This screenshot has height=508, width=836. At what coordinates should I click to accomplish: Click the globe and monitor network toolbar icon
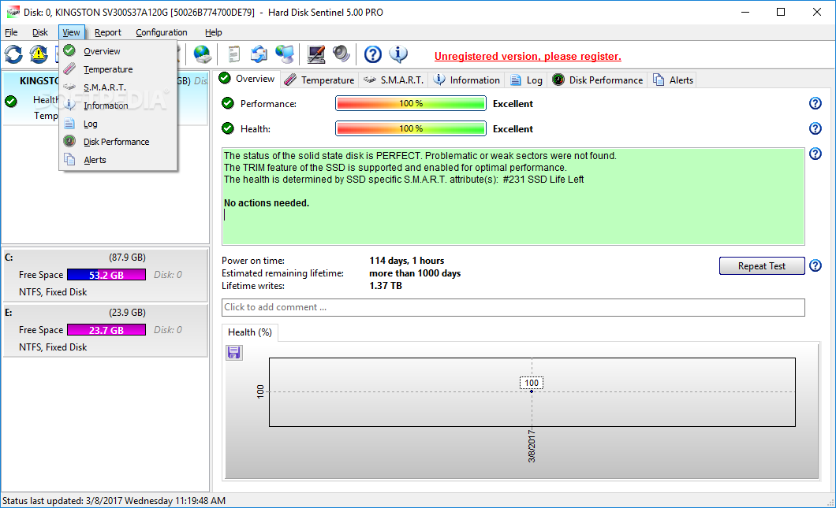coord(285,54)
